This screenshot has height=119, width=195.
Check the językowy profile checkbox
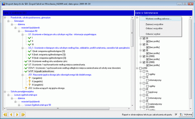click(148, 92)
